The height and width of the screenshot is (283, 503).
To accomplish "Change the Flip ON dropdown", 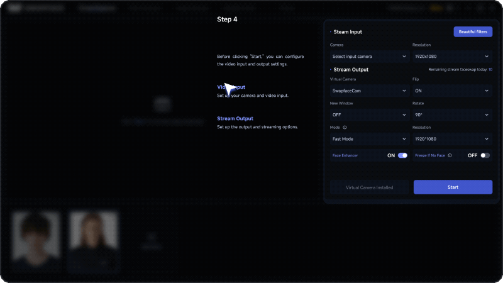I will (452, 91).
